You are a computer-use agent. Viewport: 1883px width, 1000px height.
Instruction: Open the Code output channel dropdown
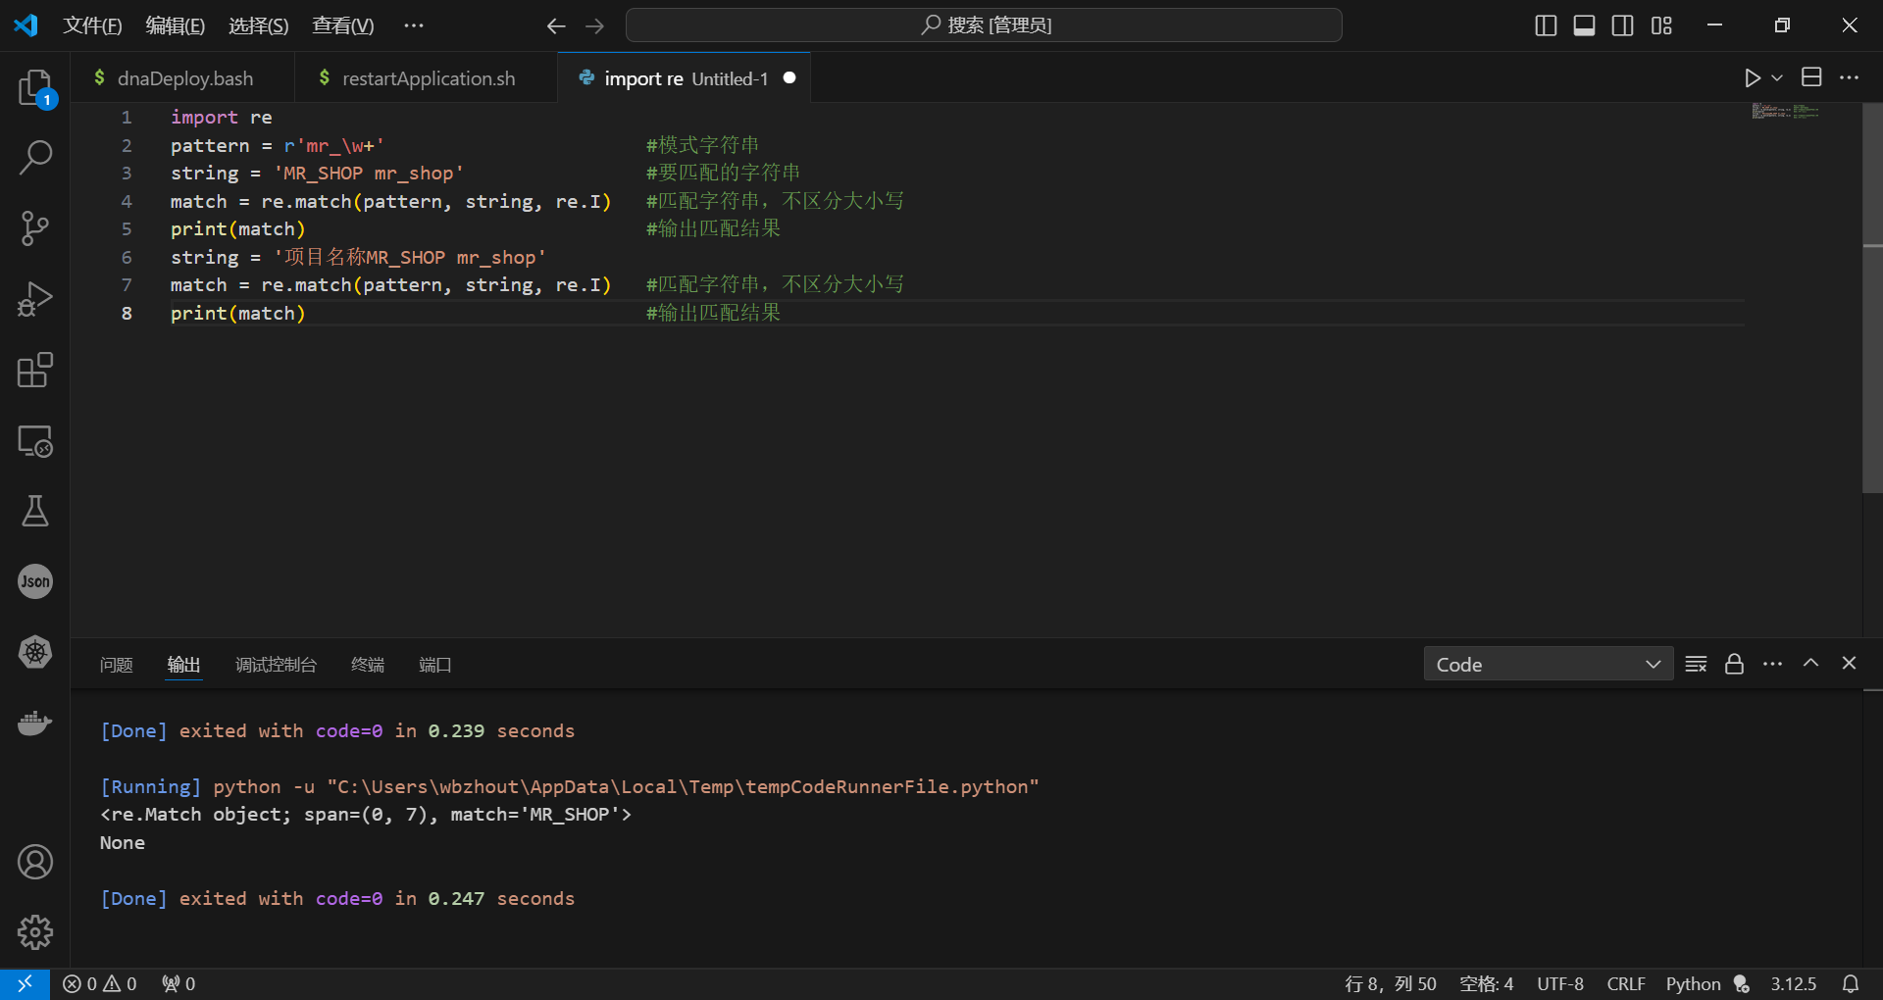coord(1549,664)
